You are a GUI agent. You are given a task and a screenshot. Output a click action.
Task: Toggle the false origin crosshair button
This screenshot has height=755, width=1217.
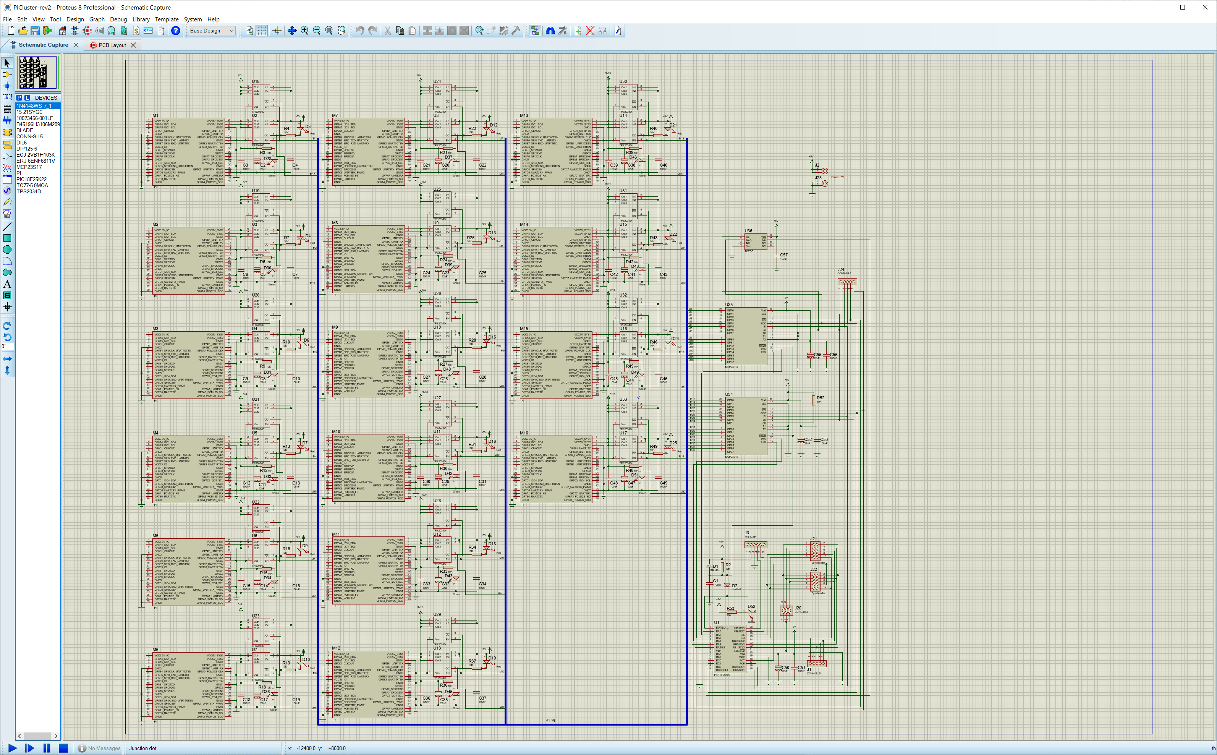point(277,31)
